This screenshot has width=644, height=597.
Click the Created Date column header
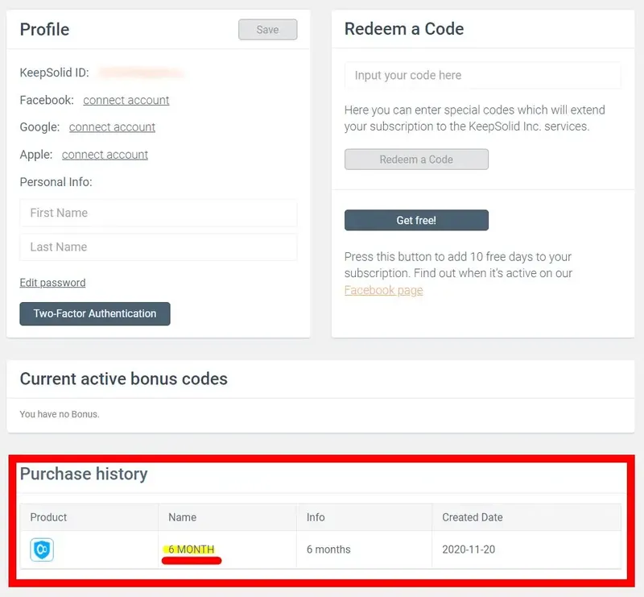(473, 517)
